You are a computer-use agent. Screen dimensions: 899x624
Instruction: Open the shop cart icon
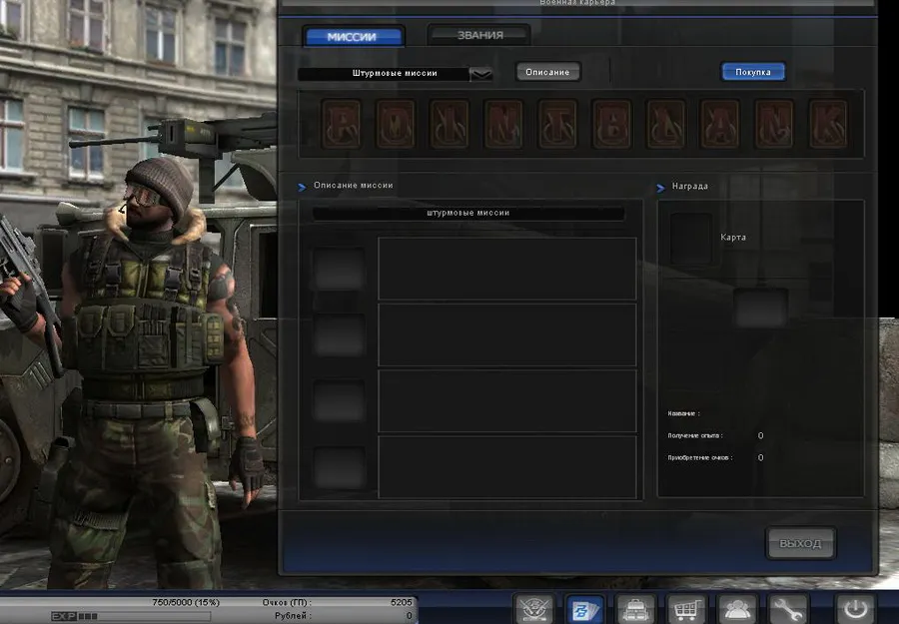pos(685,608)
